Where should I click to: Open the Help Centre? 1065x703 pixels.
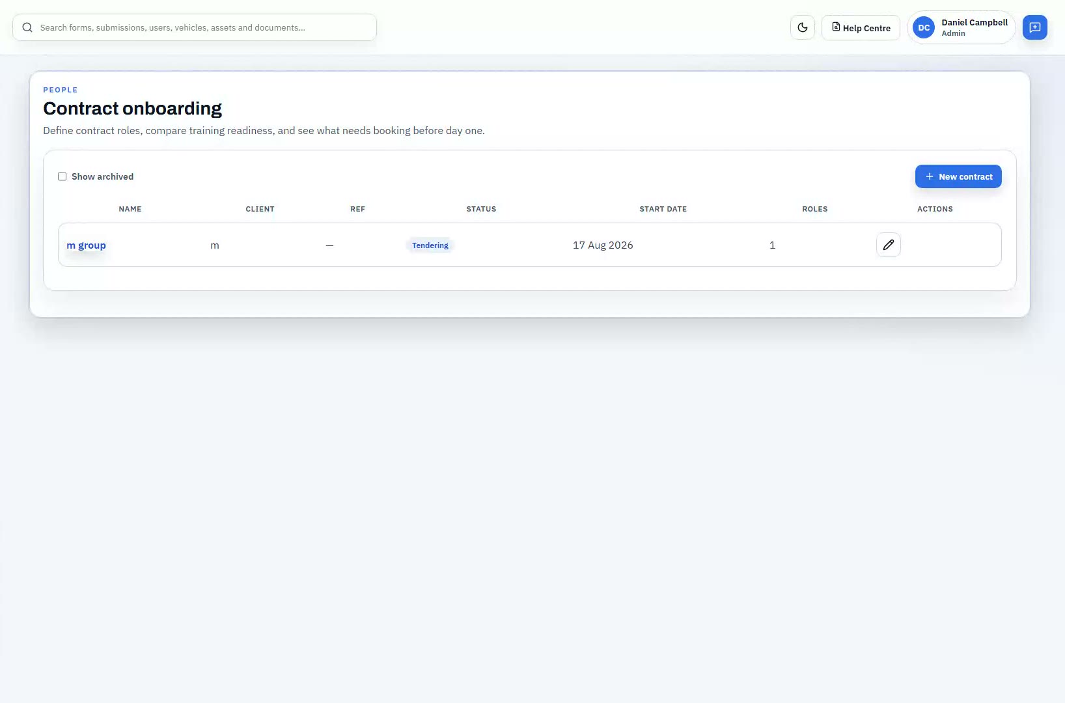click(861, 27)
